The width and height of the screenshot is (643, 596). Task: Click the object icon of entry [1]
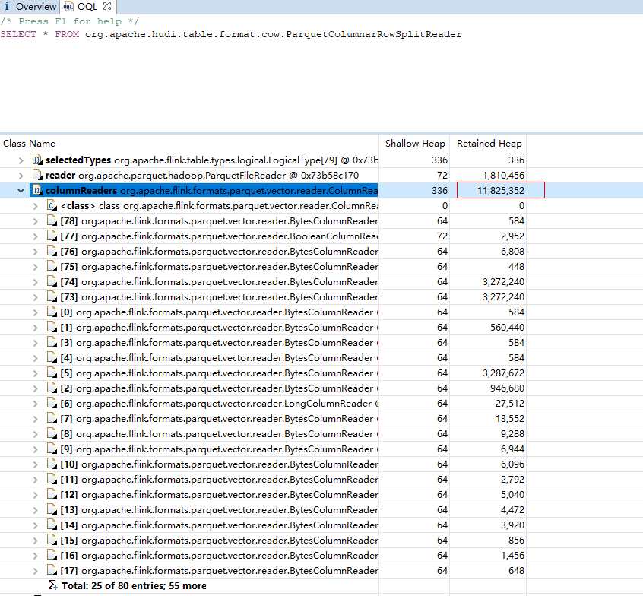click(x=52, y=327)
